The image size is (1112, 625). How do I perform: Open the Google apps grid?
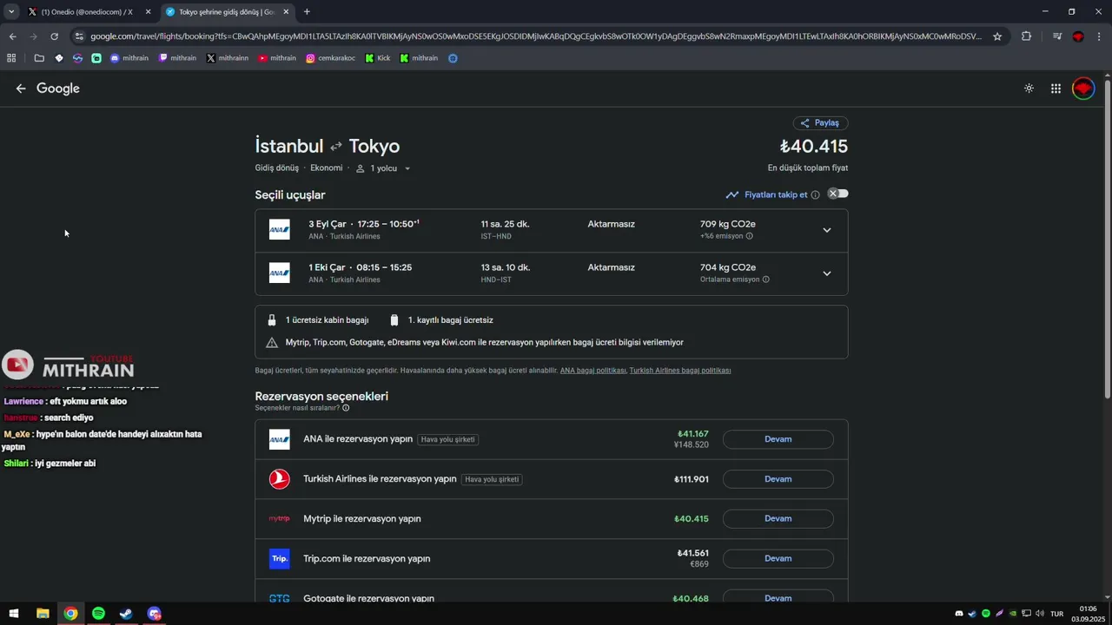point(1056,89)
